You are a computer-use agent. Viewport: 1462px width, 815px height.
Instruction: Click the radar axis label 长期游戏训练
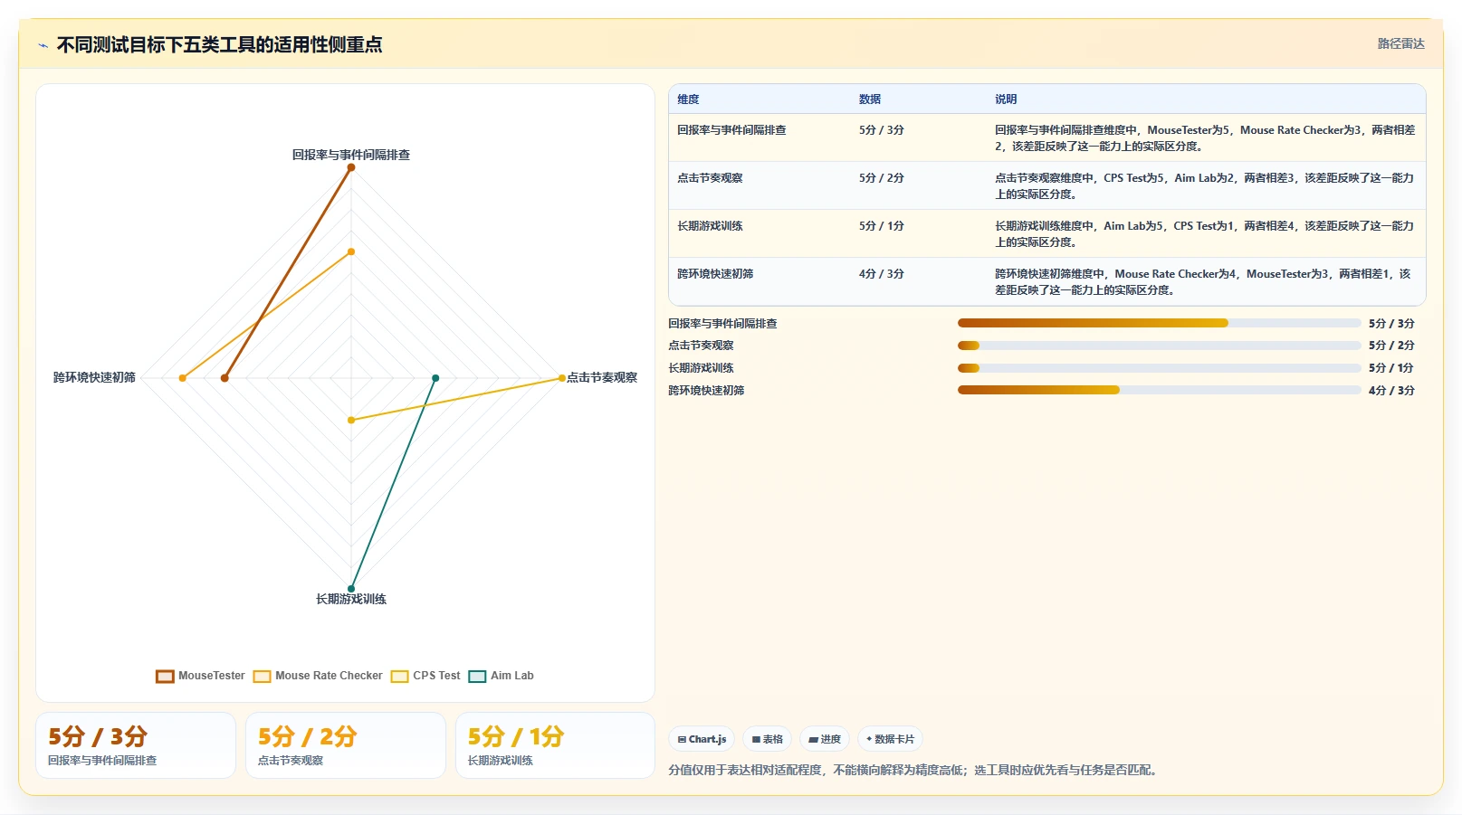tap(351, 599)
